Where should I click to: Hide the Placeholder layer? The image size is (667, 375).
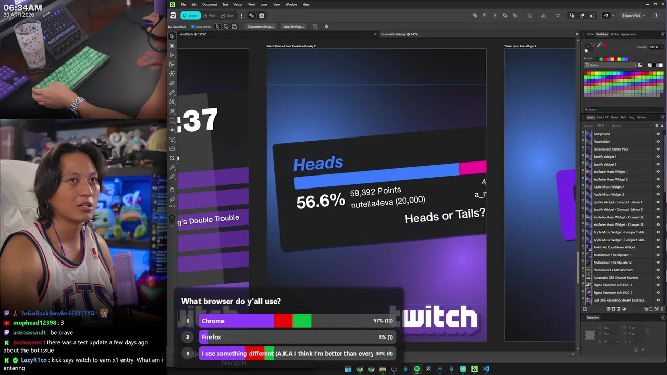pos(658,142)
